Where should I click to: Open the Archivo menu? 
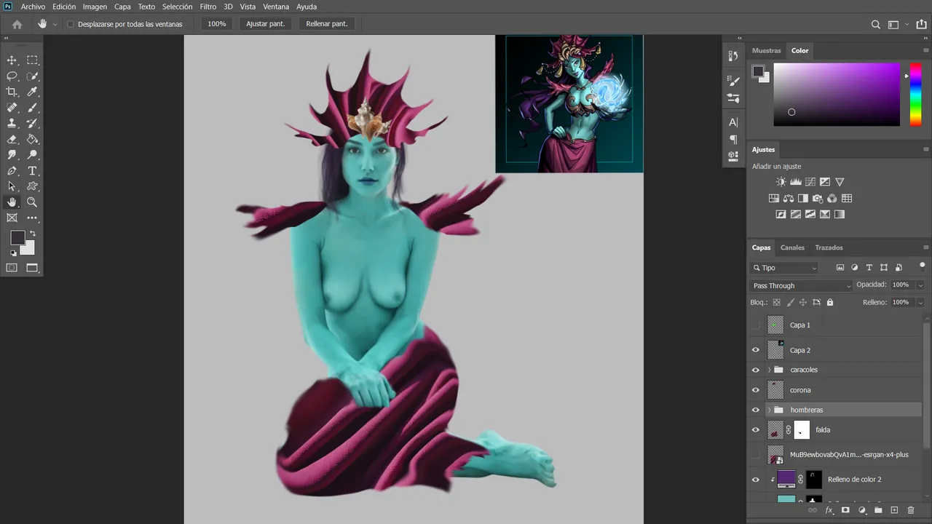click(33, 7)
